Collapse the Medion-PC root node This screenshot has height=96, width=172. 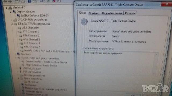pos(6,8)
